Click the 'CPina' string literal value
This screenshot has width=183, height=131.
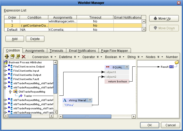click(69, 105)
